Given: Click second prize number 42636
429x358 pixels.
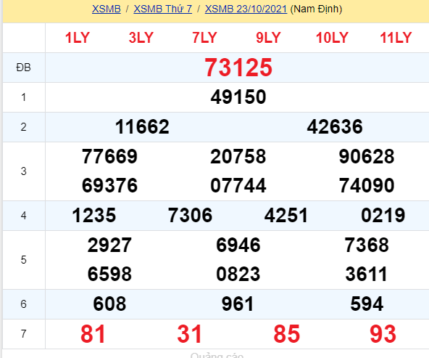Looking at the screenshot, I should pyautogui.click(x=335, y=126).
